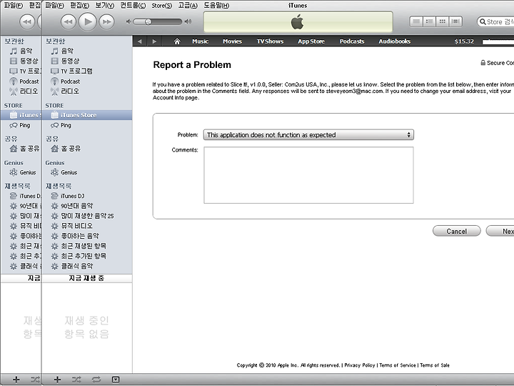Skip to previous track in the front window
The image size is (514, 386).
[x=69, y=22]
